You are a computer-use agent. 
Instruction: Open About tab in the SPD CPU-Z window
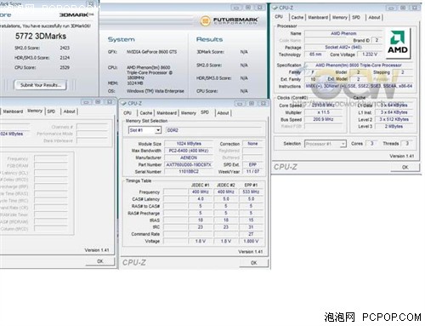pyautogui.click(x=223, y=113)
